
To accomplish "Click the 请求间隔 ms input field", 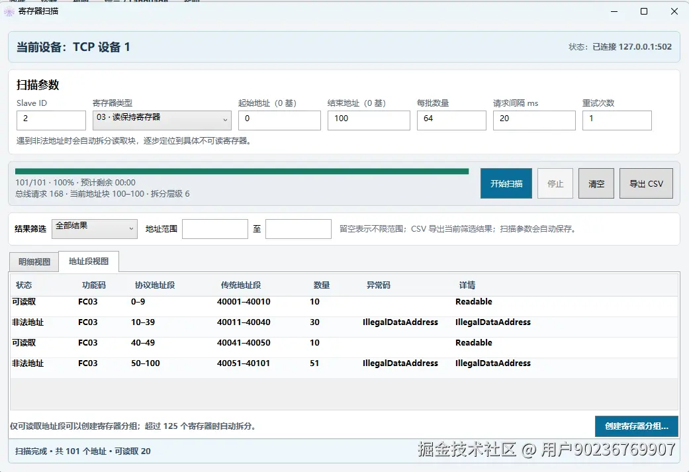I will 534,120.
